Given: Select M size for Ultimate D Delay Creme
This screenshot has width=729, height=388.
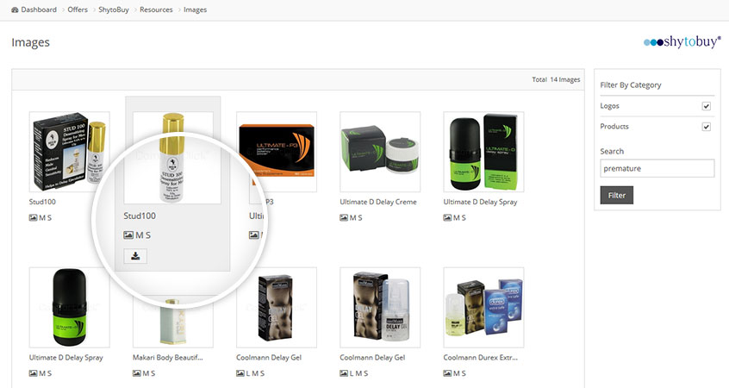Looking at the screenshot, I should point(352,218).
